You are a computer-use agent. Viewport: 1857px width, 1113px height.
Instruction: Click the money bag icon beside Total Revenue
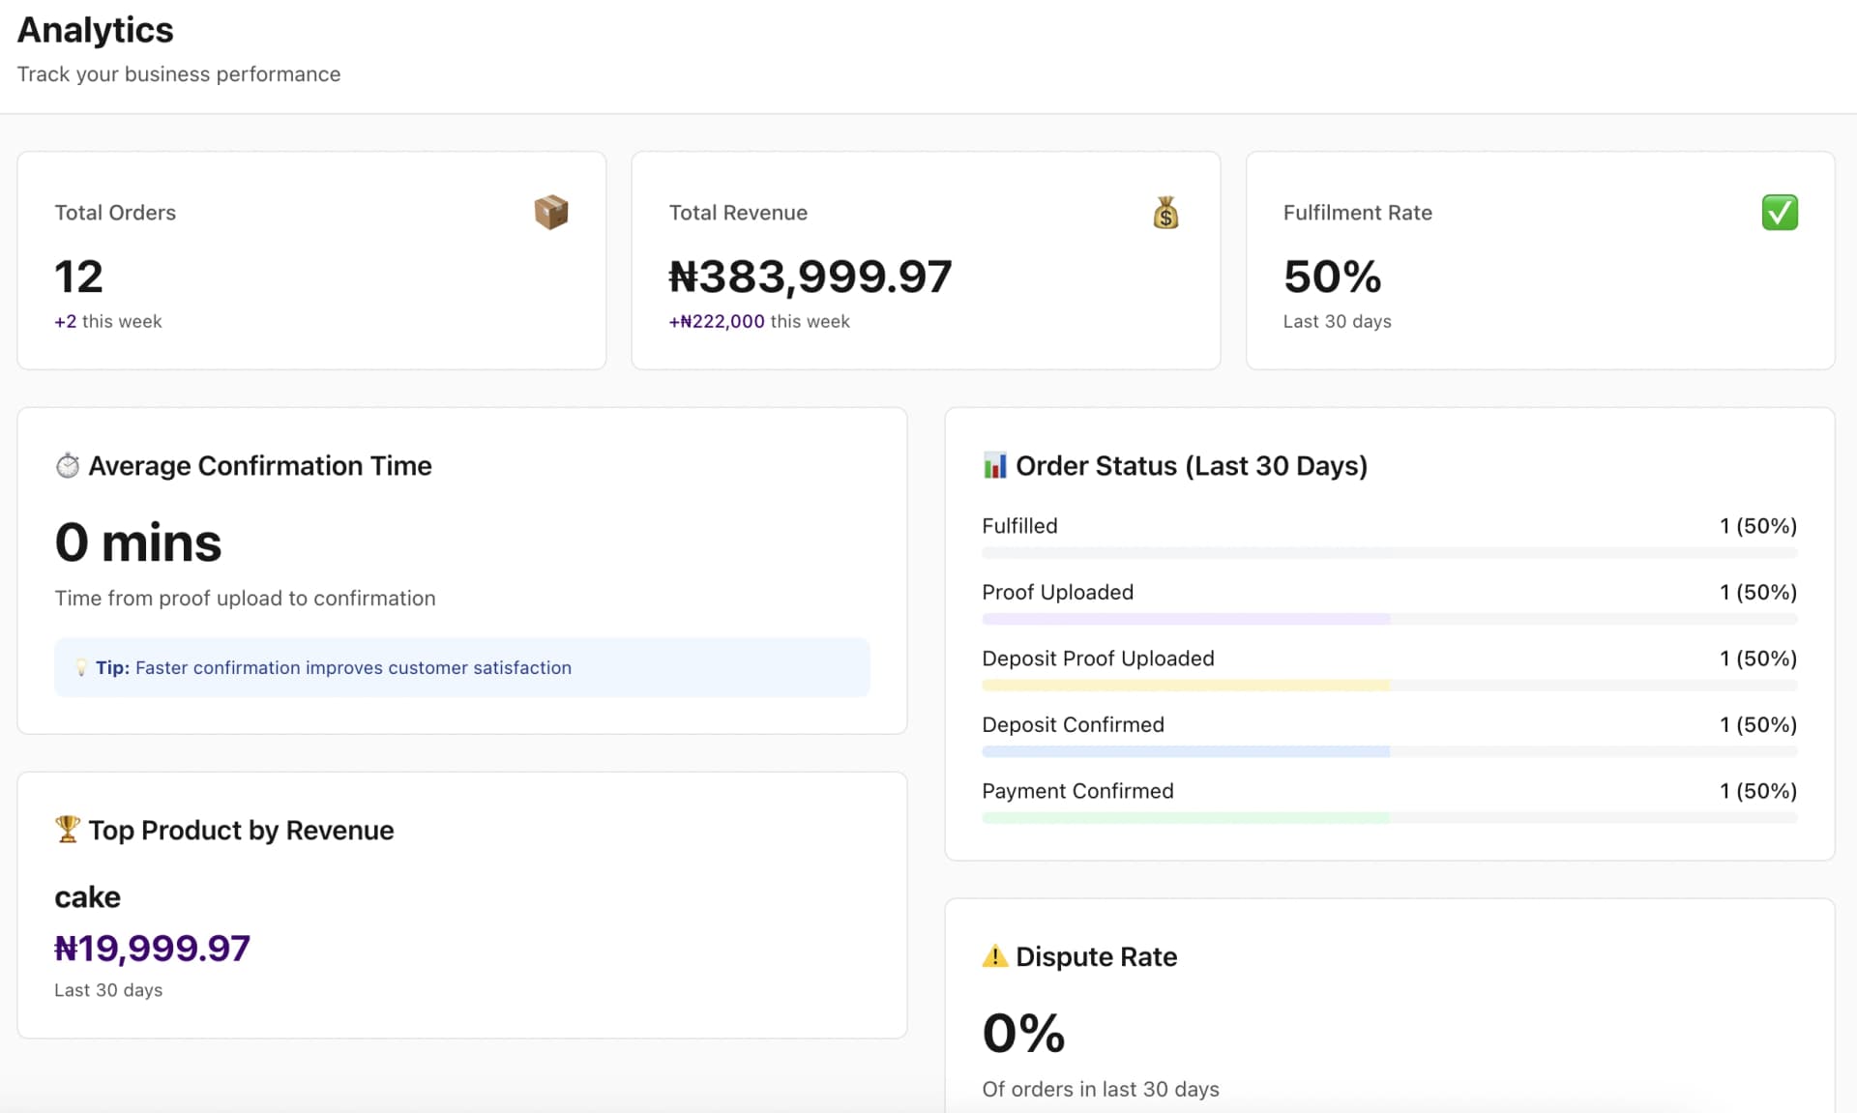coord(1165,212)
